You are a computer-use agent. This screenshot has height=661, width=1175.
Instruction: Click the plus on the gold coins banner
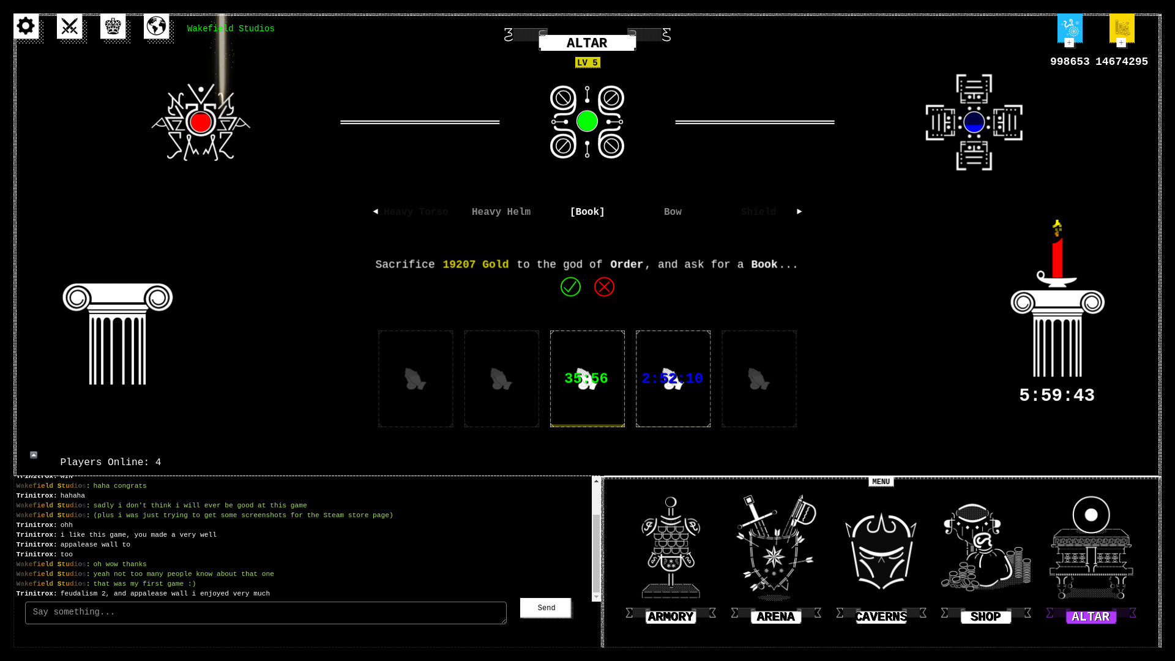pos(1121,43)
